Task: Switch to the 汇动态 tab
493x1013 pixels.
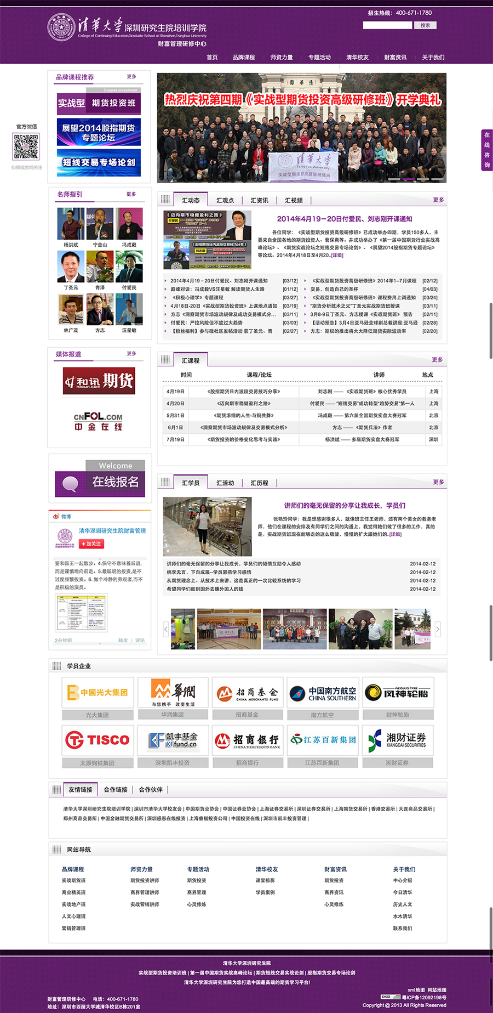Action: click(191, 200)
